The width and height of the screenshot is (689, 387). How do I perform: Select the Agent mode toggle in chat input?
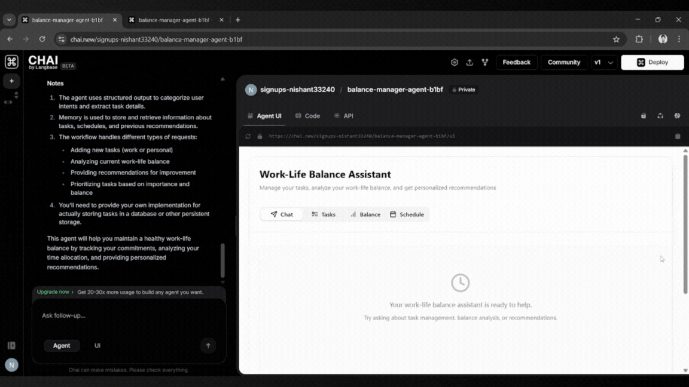click(62, 345)
